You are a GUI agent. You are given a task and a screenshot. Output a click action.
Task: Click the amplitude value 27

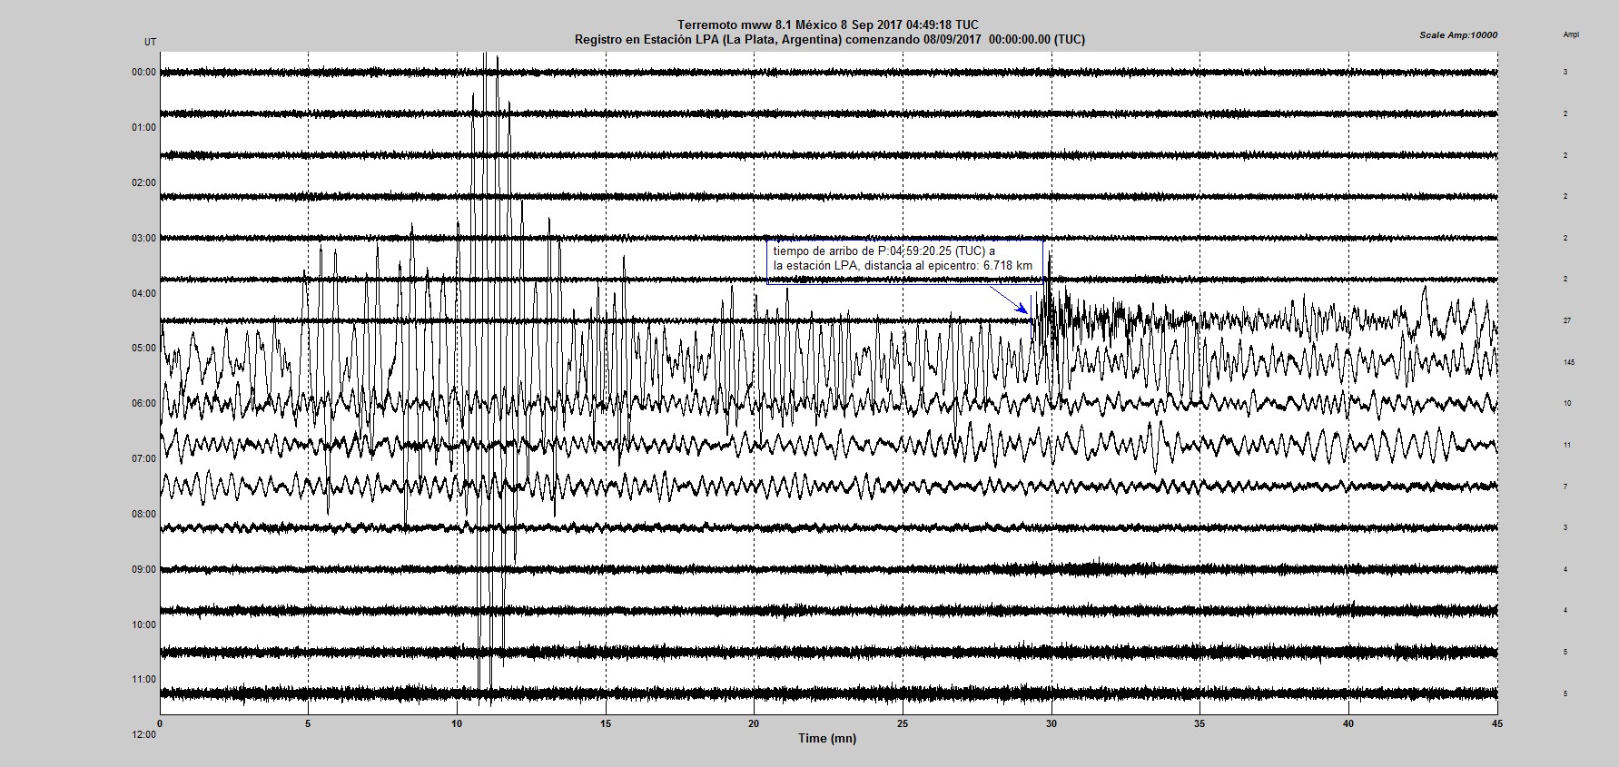[x=1567, y=321]
